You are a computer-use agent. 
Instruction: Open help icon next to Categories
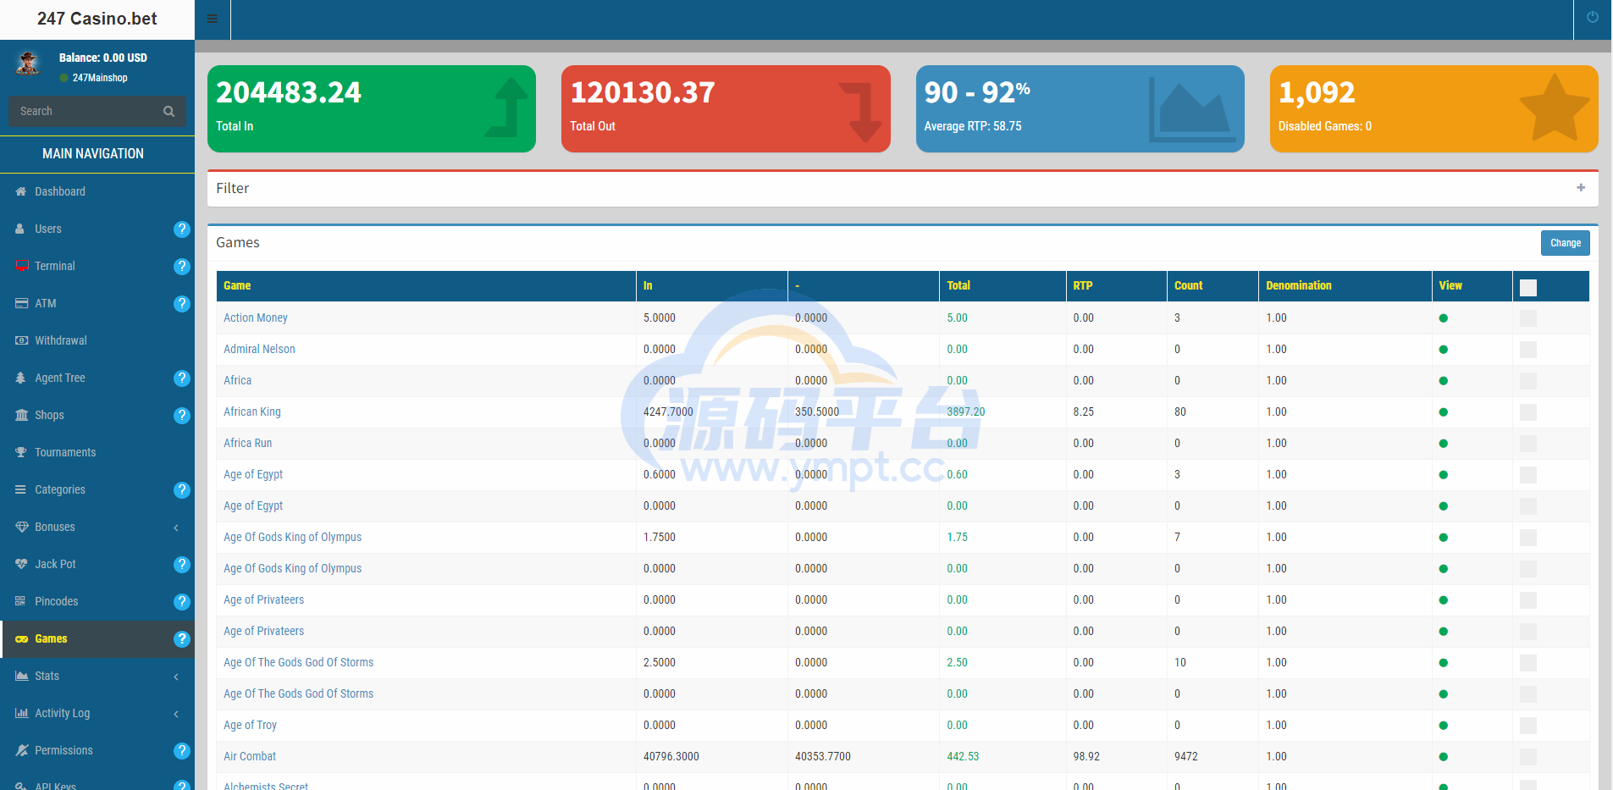click(x=181, y=489)
